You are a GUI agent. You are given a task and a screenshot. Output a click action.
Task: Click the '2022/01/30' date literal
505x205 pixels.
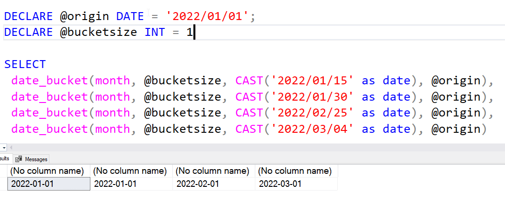pos(313,96)
